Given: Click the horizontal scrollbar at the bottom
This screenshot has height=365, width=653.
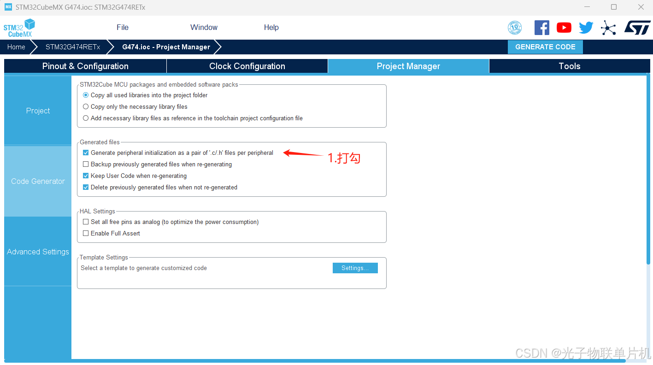Looking at the screenshot, I should point(314,361).
